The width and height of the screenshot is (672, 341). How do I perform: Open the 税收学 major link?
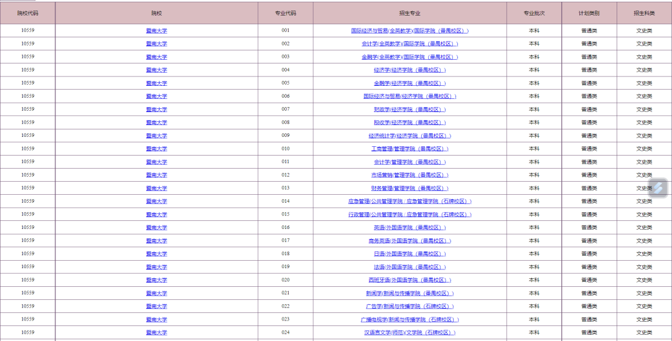409,123
